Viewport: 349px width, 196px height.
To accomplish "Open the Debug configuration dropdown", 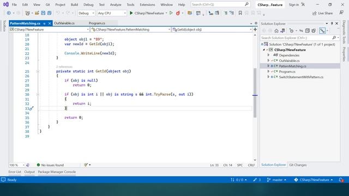I will tap(86, 13).
